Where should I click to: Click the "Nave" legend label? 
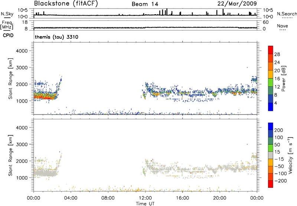282,26
